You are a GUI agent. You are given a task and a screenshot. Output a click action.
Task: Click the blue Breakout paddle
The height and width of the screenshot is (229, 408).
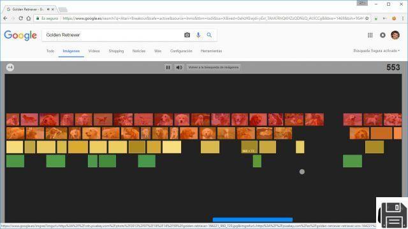pos(252,219)
